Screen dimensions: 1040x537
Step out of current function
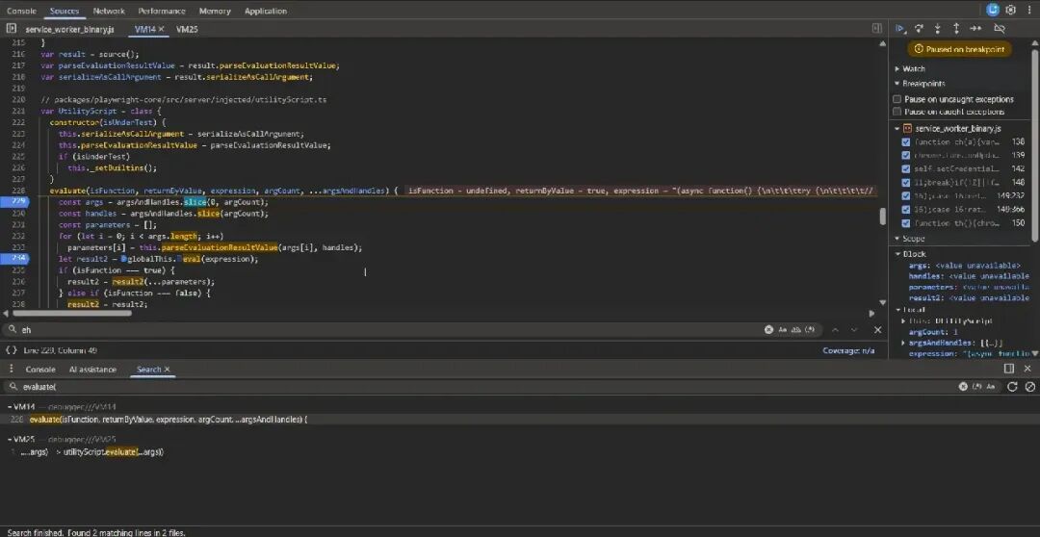(x=956, y=29)
